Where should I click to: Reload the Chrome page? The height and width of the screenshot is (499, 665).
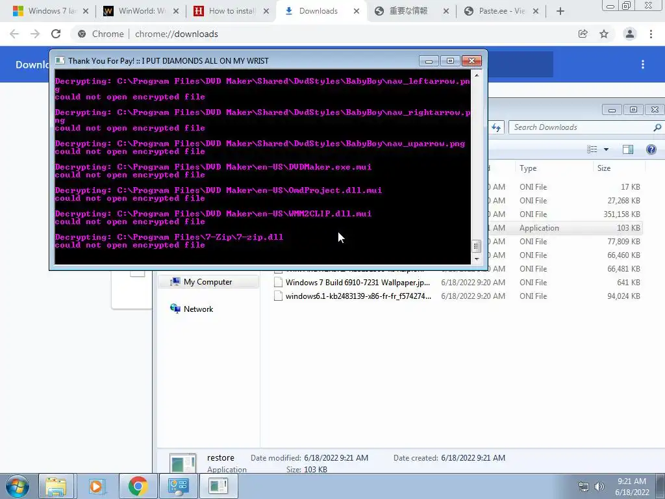(x=56, y=34)
